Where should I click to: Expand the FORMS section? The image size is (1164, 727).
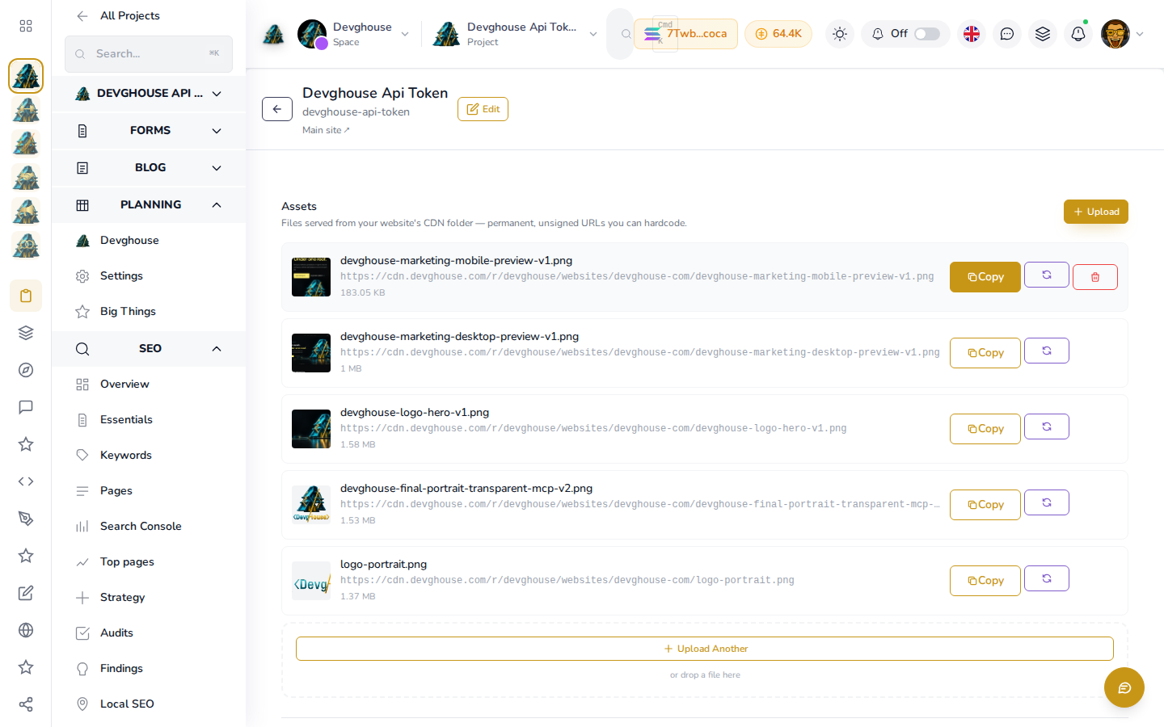(149, 130)
